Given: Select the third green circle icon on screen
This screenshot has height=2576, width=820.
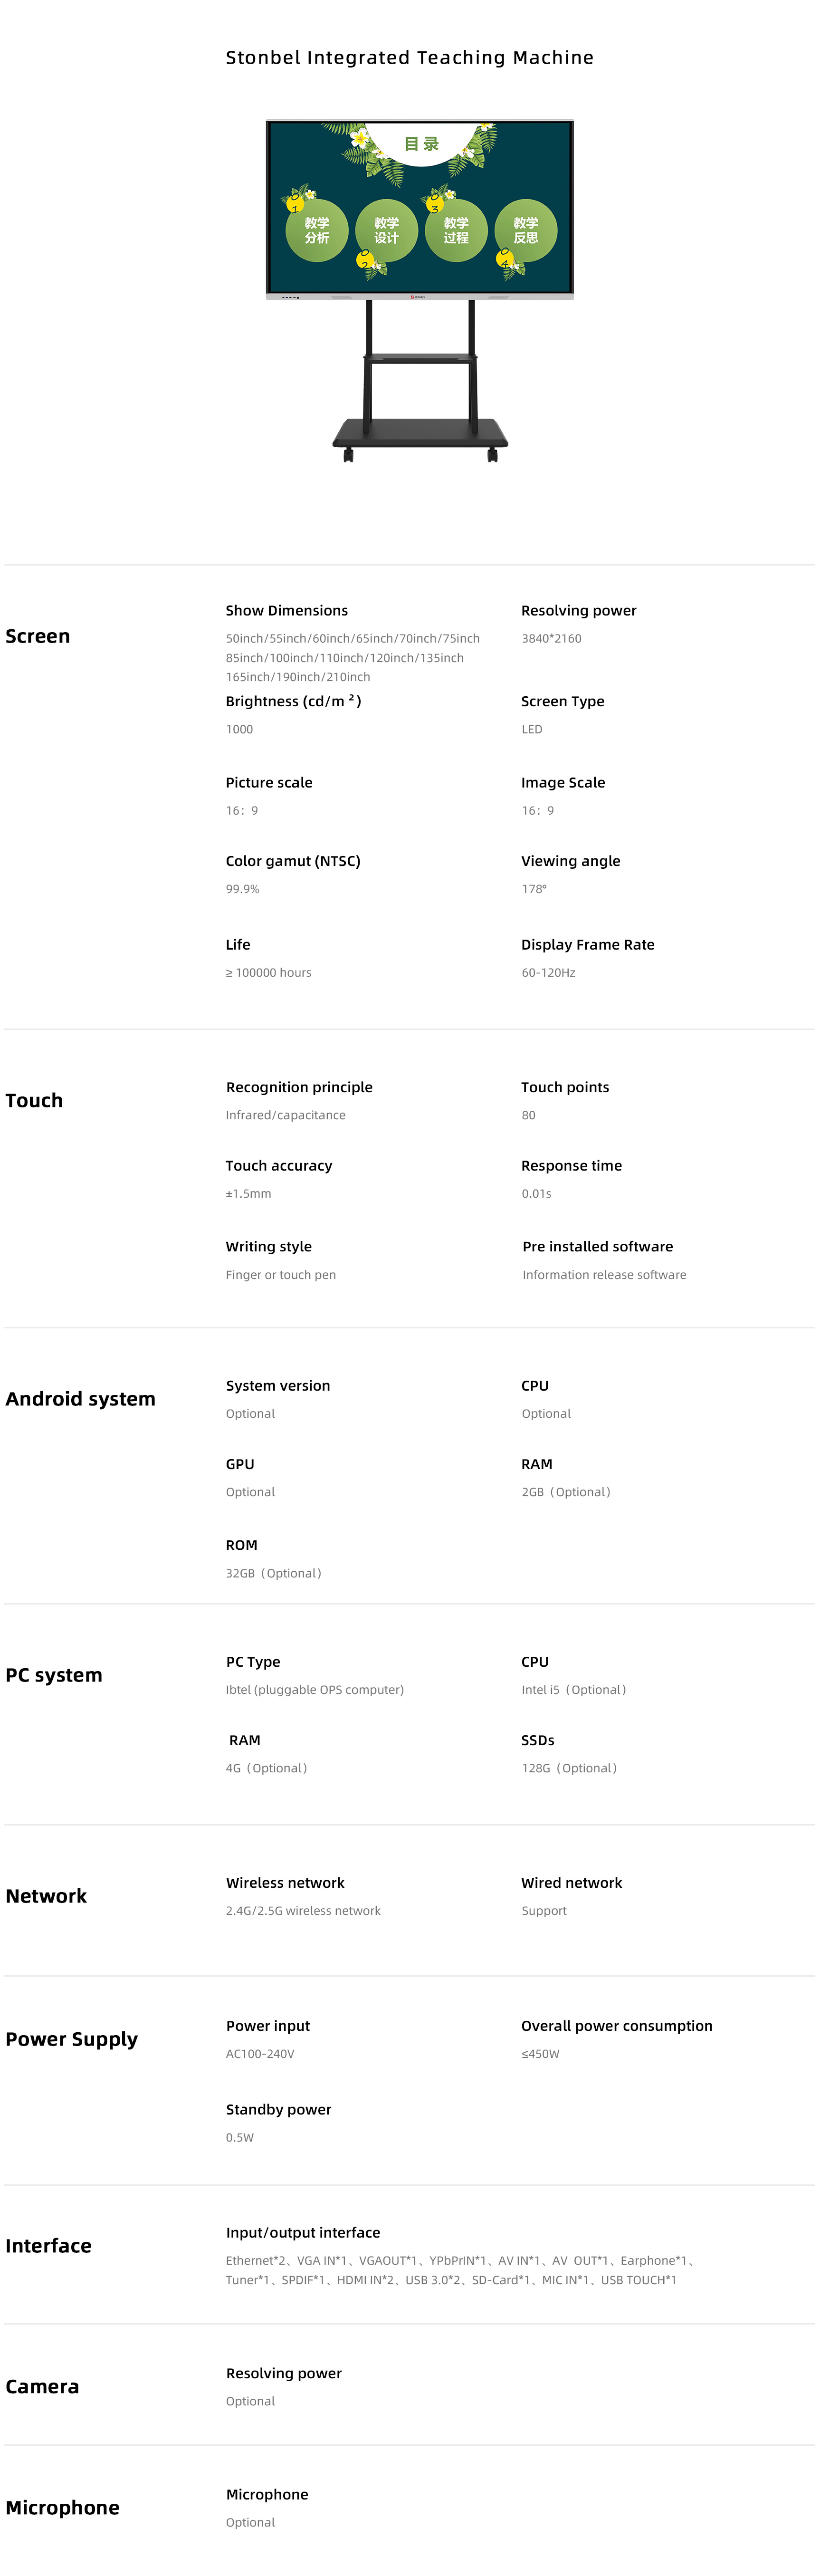Looking at the screenshot, I should [456, 231].
